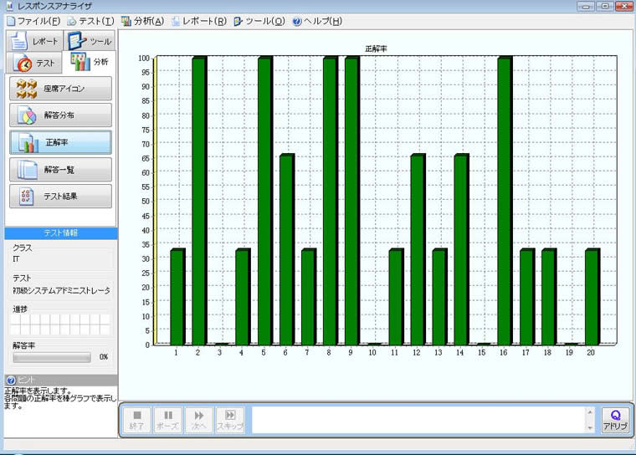Click the stopwatch icon on テスト tab
Screen dimensions: 636x455
point(23,63)
